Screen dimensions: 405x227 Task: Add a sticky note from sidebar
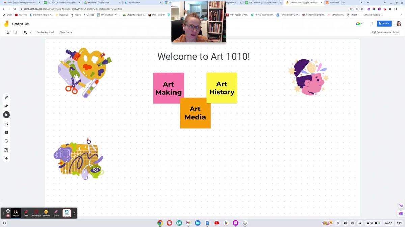[6, 124]
